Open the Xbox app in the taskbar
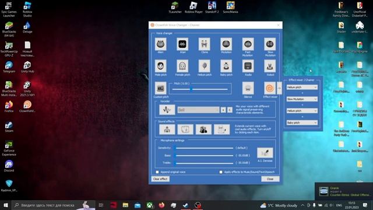Screen dimensions: 373x210 (150, 205)
